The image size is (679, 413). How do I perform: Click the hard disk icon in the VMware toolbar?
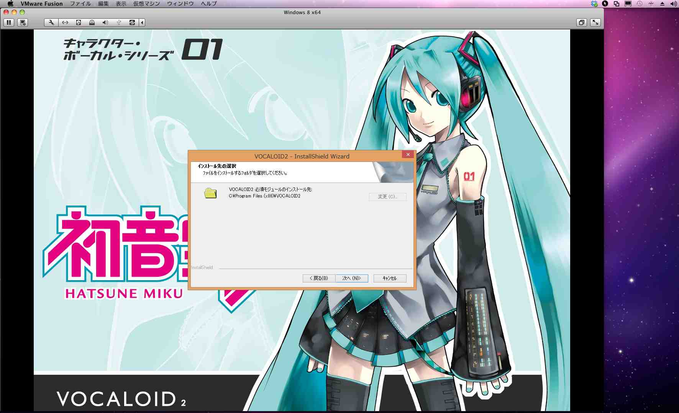[79, 23]
